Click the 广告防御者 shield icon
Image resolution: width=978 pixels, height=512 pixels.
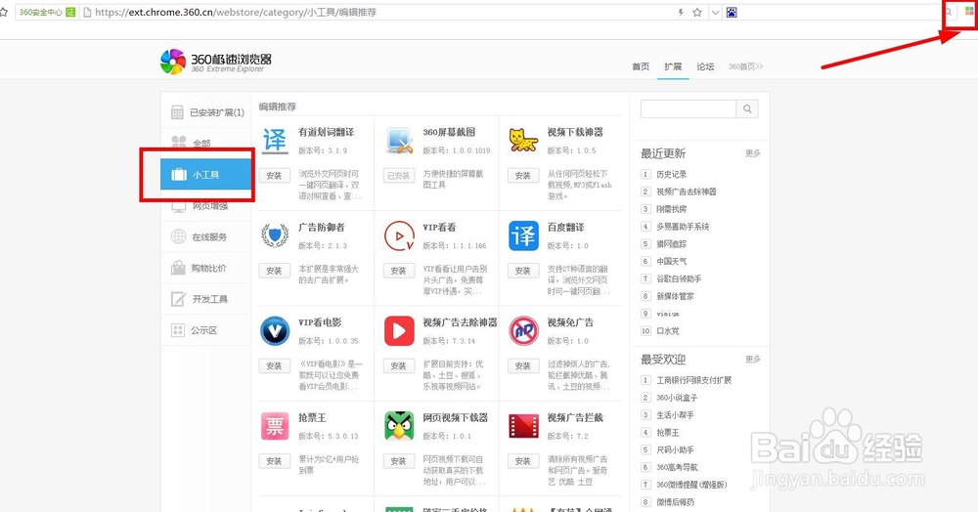pyautogui.click(x=275, y=236)
